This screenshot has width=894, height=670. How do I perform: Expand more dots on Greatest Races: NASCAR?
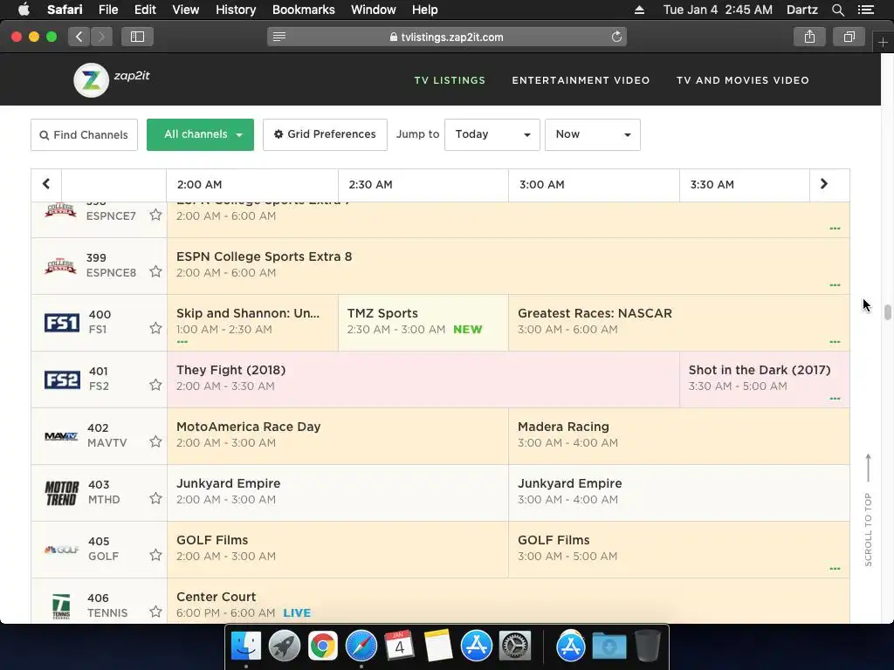click(x=835, y=342)
